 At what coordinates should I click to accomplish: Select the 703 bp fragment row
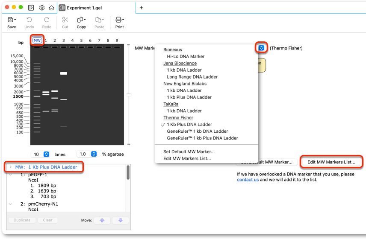pos(43,196)
